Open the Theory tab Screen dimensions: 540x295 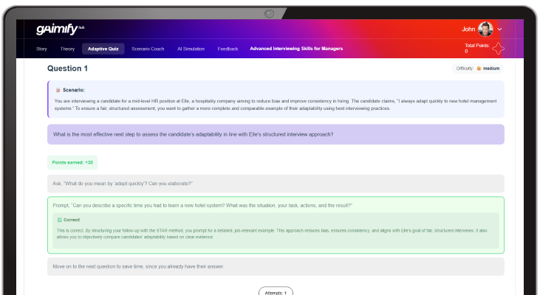(x=67, y=49)
